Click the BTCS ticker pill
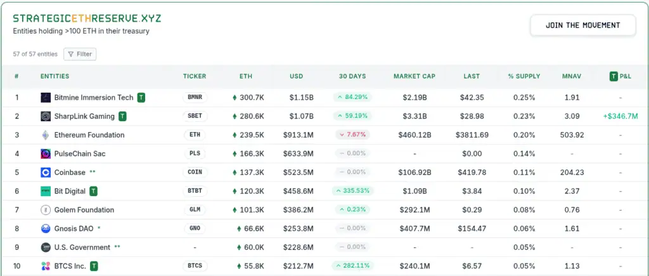649x276 pixels. (x=195, y=266)
